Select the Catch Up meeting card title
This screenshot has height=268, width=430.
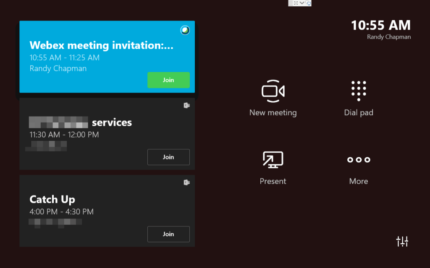[52, 200]
